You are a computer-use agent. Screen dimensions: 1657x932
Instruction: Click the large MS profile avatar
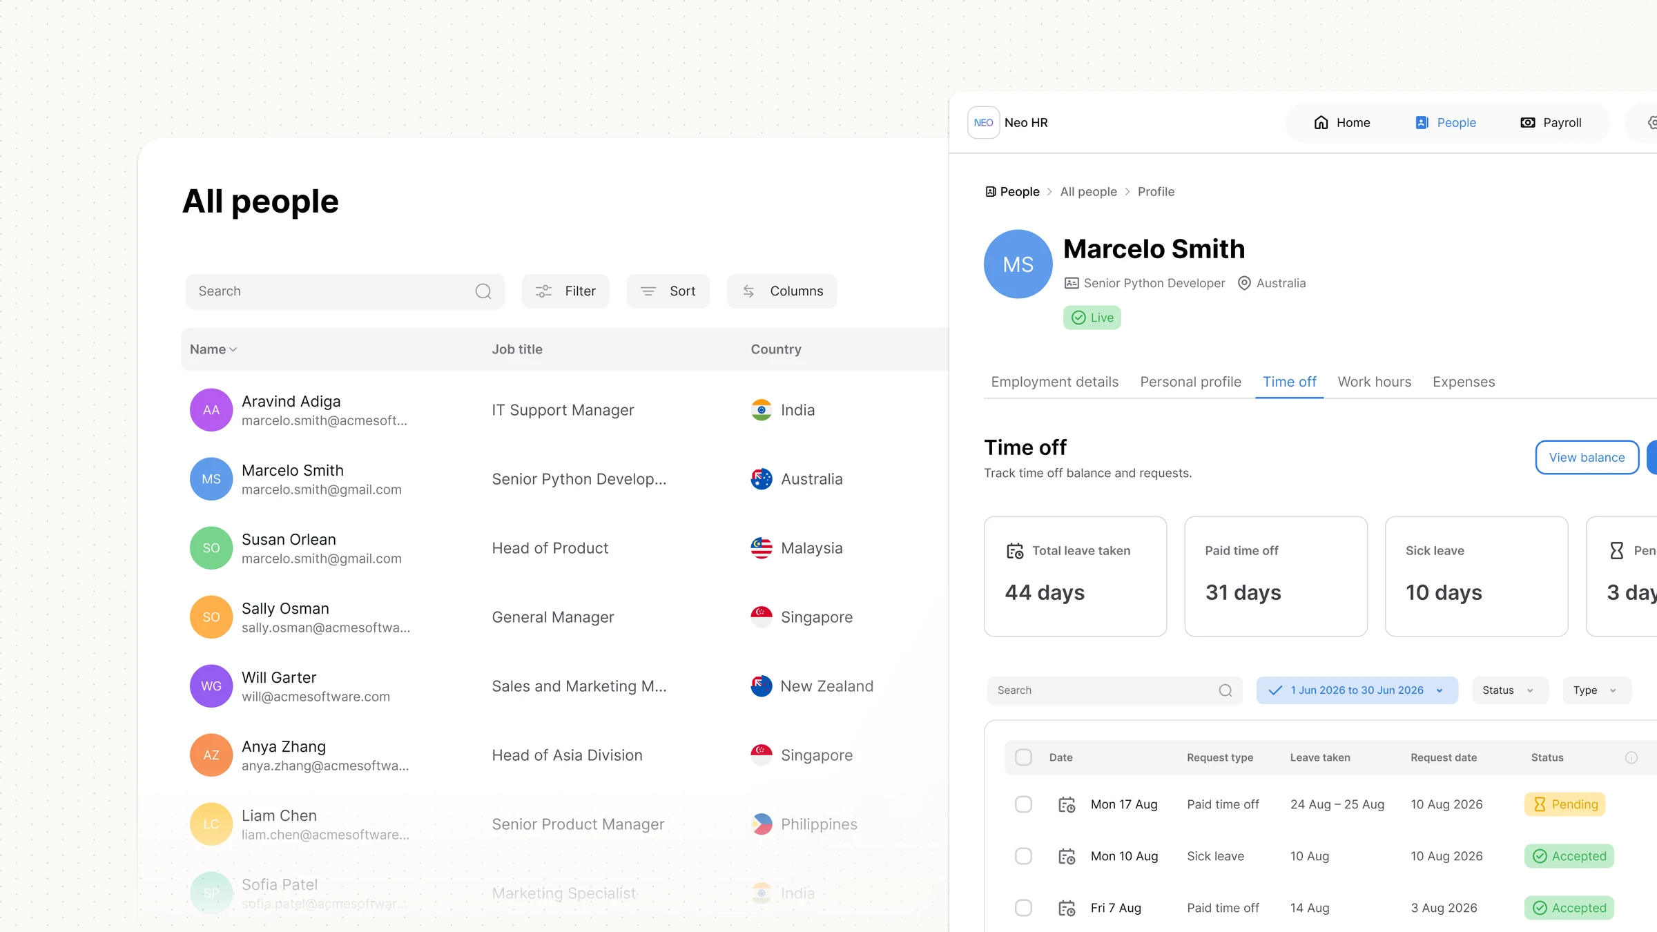[x=1018, y=264]
